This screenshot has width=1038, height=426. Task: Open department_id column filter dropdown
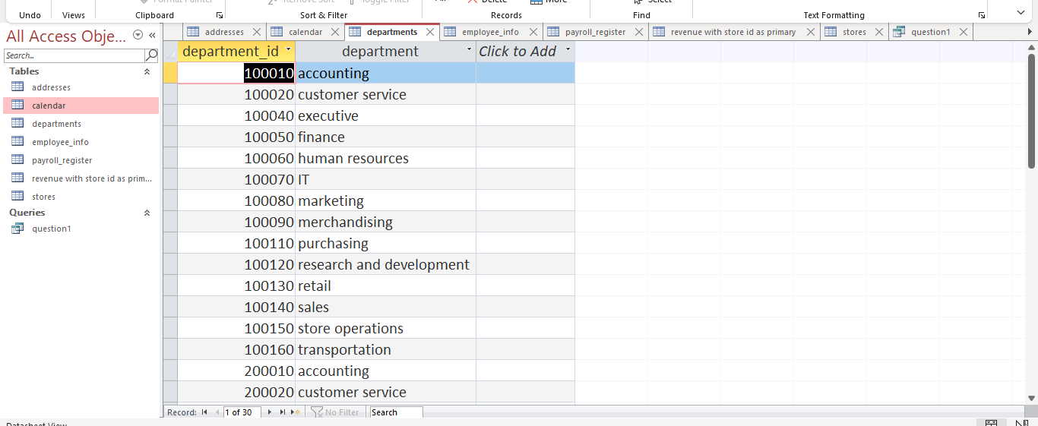288,50
